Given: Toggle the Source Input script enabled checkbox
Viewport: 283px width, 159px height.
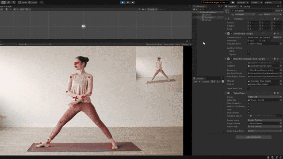Looking at the screenshot, I should coord(231,34).
